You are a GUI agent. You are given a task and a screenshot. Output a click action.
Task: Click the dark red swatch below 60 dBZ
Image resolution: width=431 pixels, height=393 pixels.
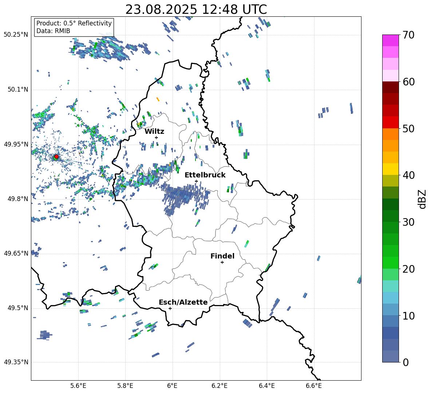coord(390,87)
